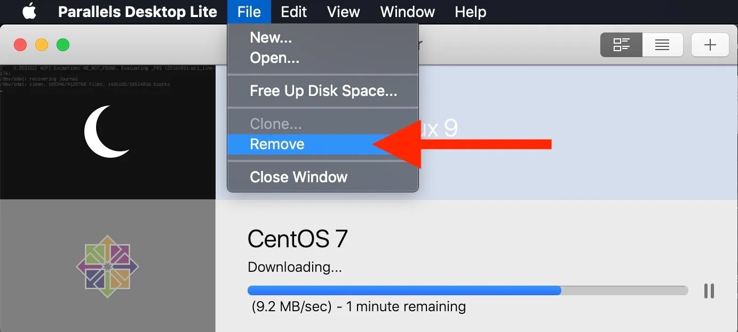Open the Apple menu icon
The image size is (738, 332).
[29, 11]
